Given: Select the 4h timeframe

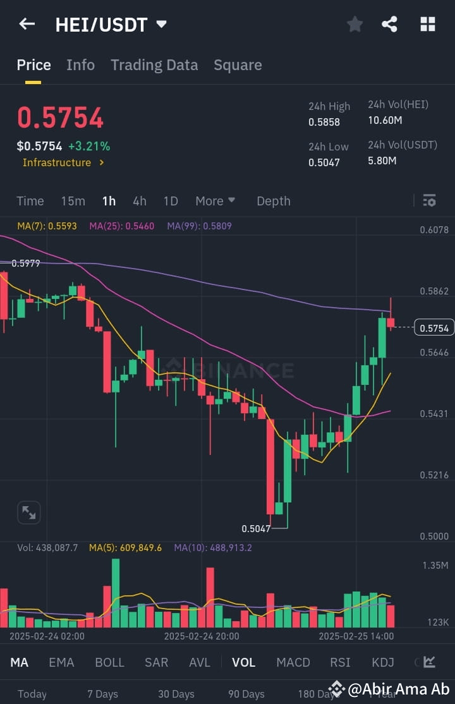Looking at the screenshot, I should (x=139, y=200).
